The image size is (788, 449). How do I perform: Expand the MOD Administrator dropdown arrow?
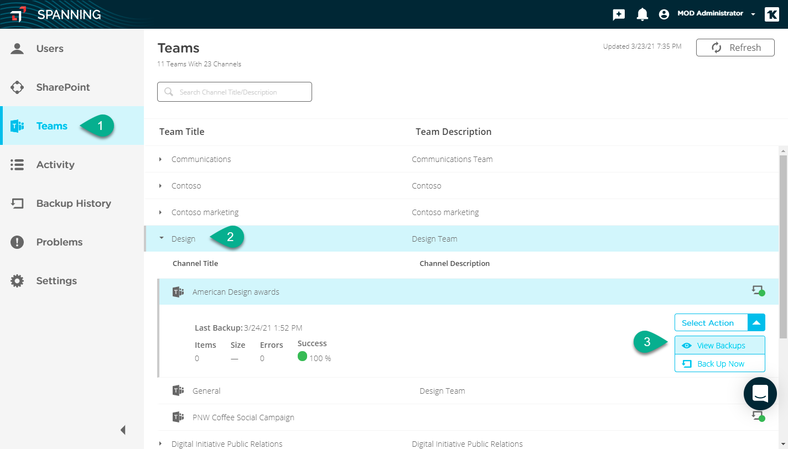pyautogui.click(x=753, y=15)
